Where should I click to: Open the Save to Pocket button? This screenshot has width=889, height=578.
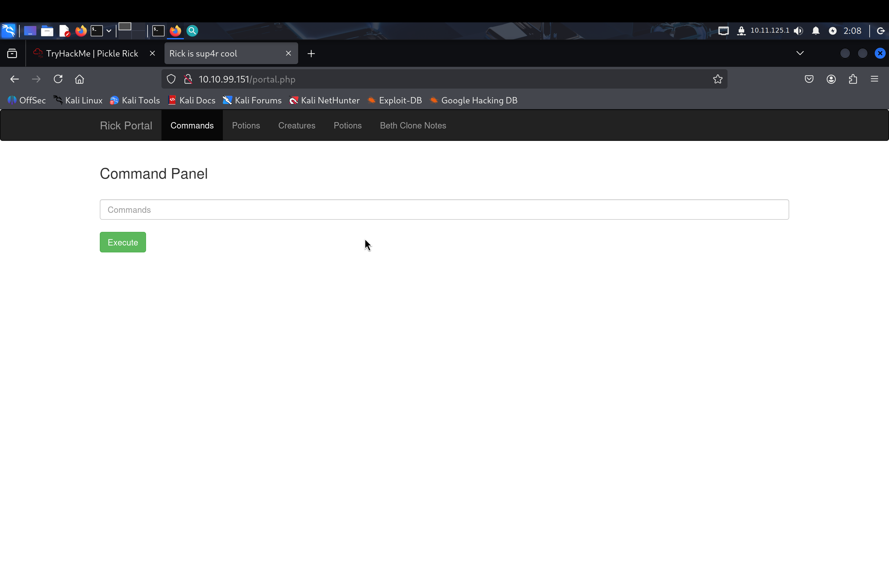[x=809, y=79]
